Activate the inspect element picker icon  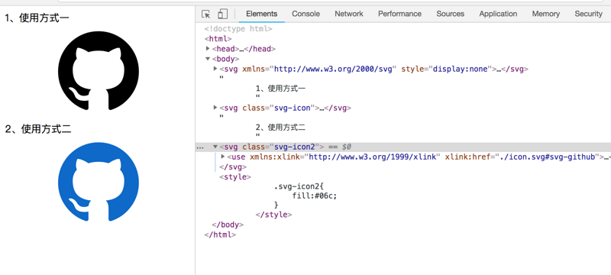pyautogui.click(x=205, y=14)
